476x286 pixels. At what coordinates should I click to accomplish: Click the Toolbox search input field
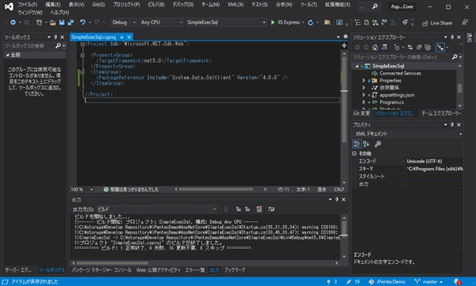pyautogui.click(x=29, y=45)
